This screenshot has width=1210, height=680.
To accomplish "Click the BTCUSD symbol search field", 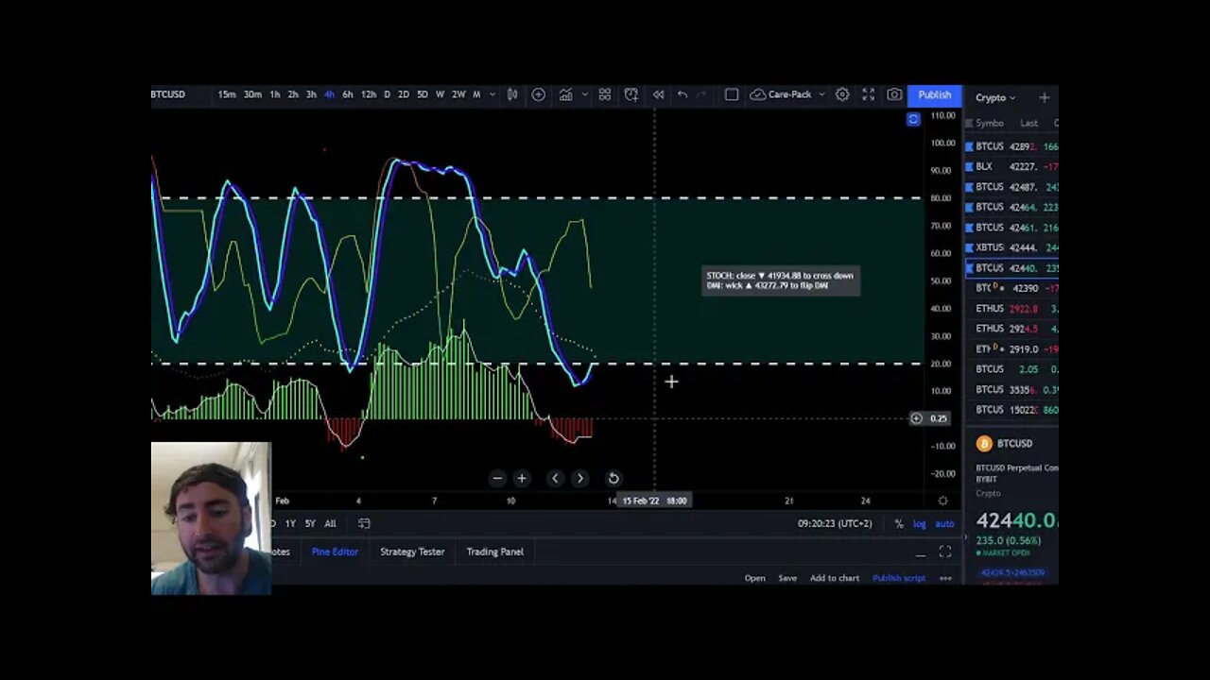I will coord(170,94).
